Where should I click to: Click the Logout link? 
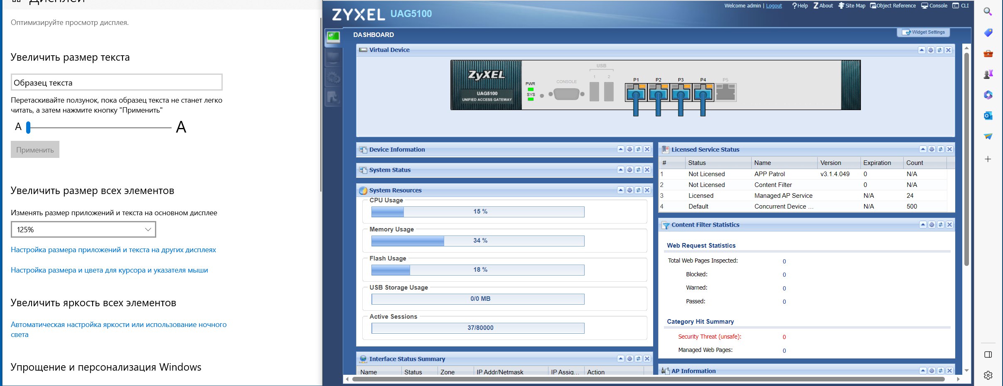click(x=774, y=6)
